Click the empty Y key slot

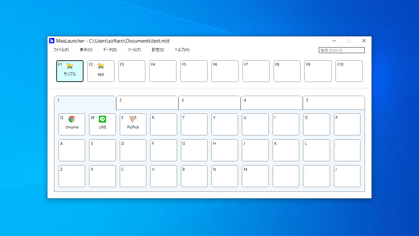coord(225,124)
